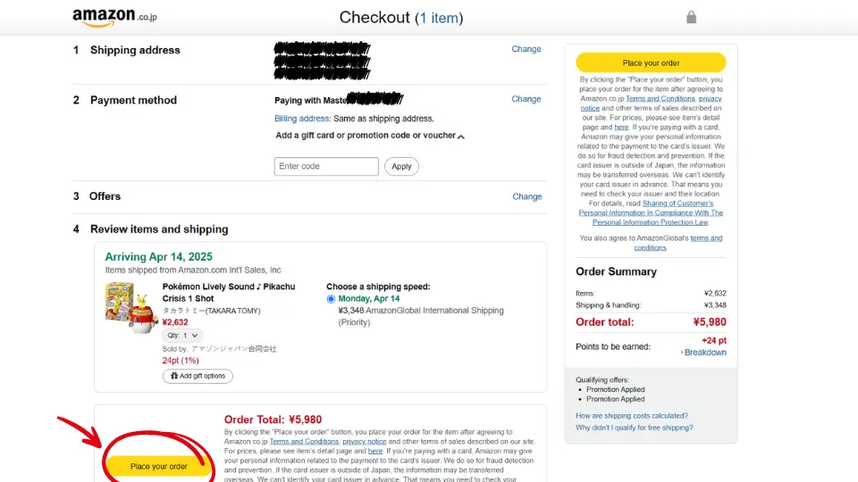Open Why didn't I qualify for free shipping
The image size is (858, 482).
tap(634, 428)
